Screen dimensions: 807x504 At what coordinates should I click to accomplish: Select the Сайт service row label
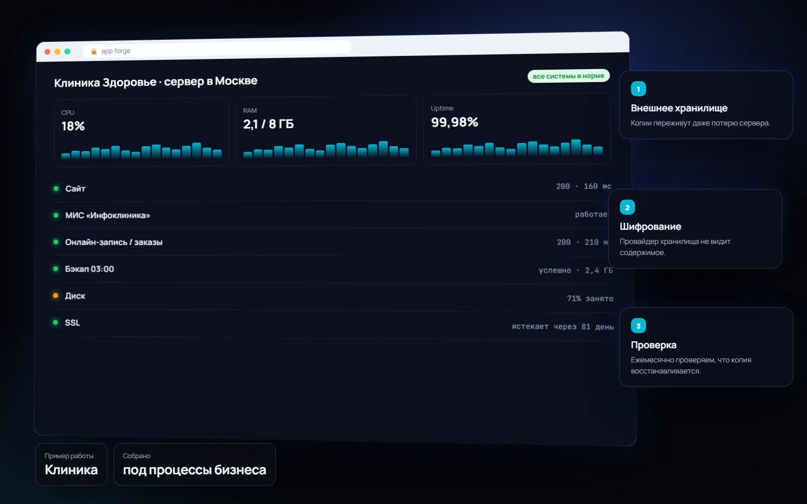click(x=75, y=188)
